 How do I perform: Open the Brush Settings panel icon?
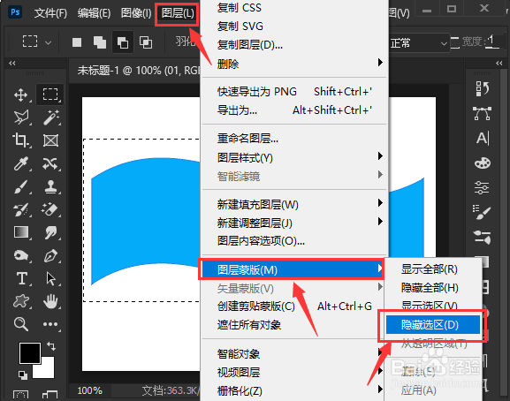[x=482, y=212]
